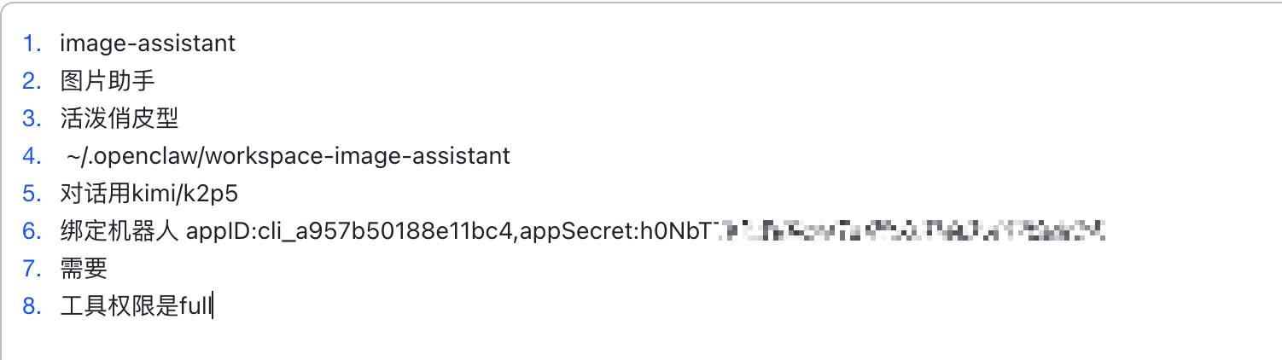This screenshot has width=1282, height=360.
Task: Click list number 1 marker
Action: tap(32, 44)
